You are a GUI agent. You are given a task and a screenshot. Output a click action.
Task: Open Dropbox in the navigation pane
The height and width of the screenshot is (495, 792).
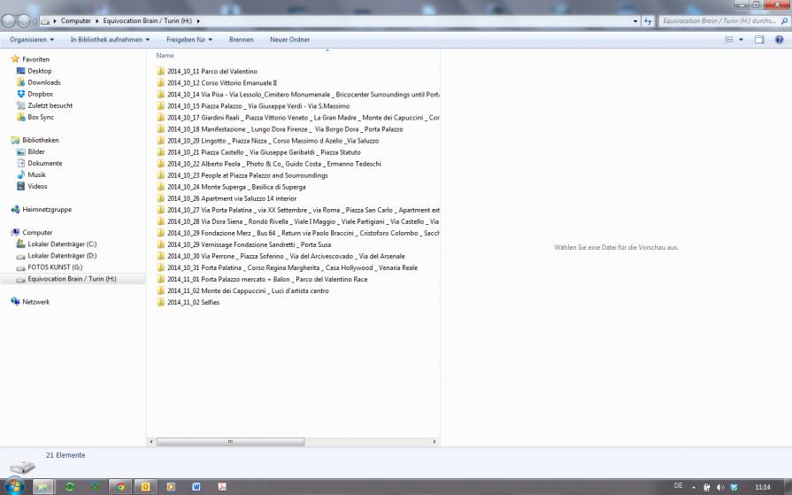(35, 94)
